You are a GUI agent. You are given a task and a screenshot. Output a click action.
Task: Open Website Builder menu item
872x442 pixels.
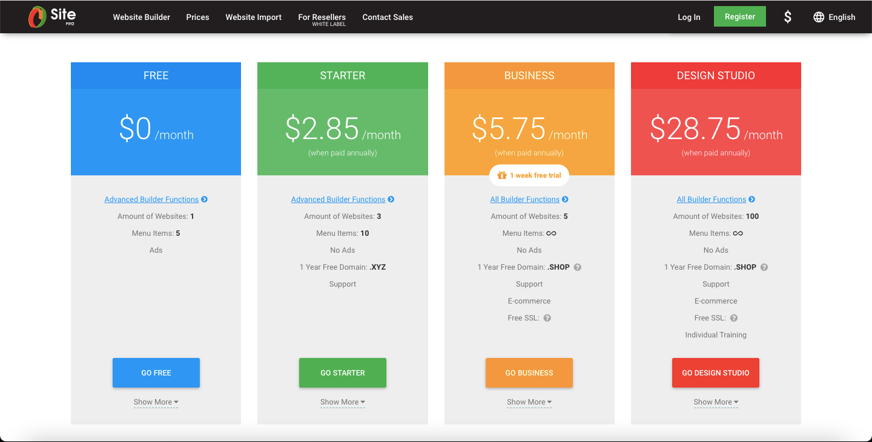[142, 17]
